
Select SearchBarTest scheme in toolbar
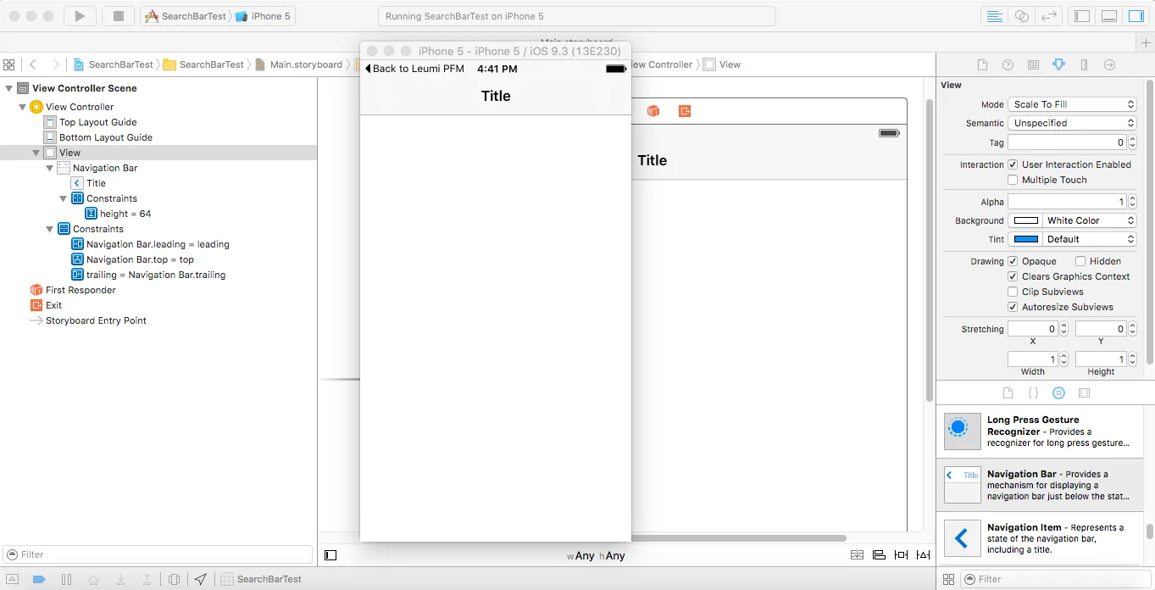click(x=186, y=16)
